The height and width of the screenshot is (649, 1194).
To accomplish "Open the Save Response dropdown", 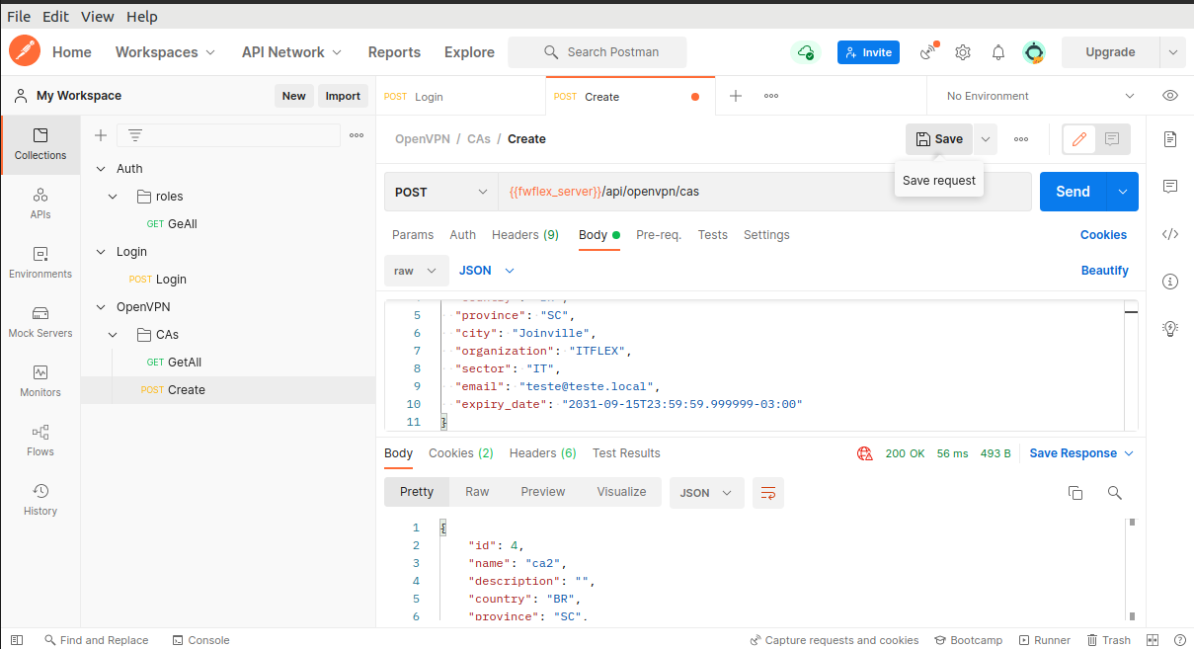I will coord(1081,453).
